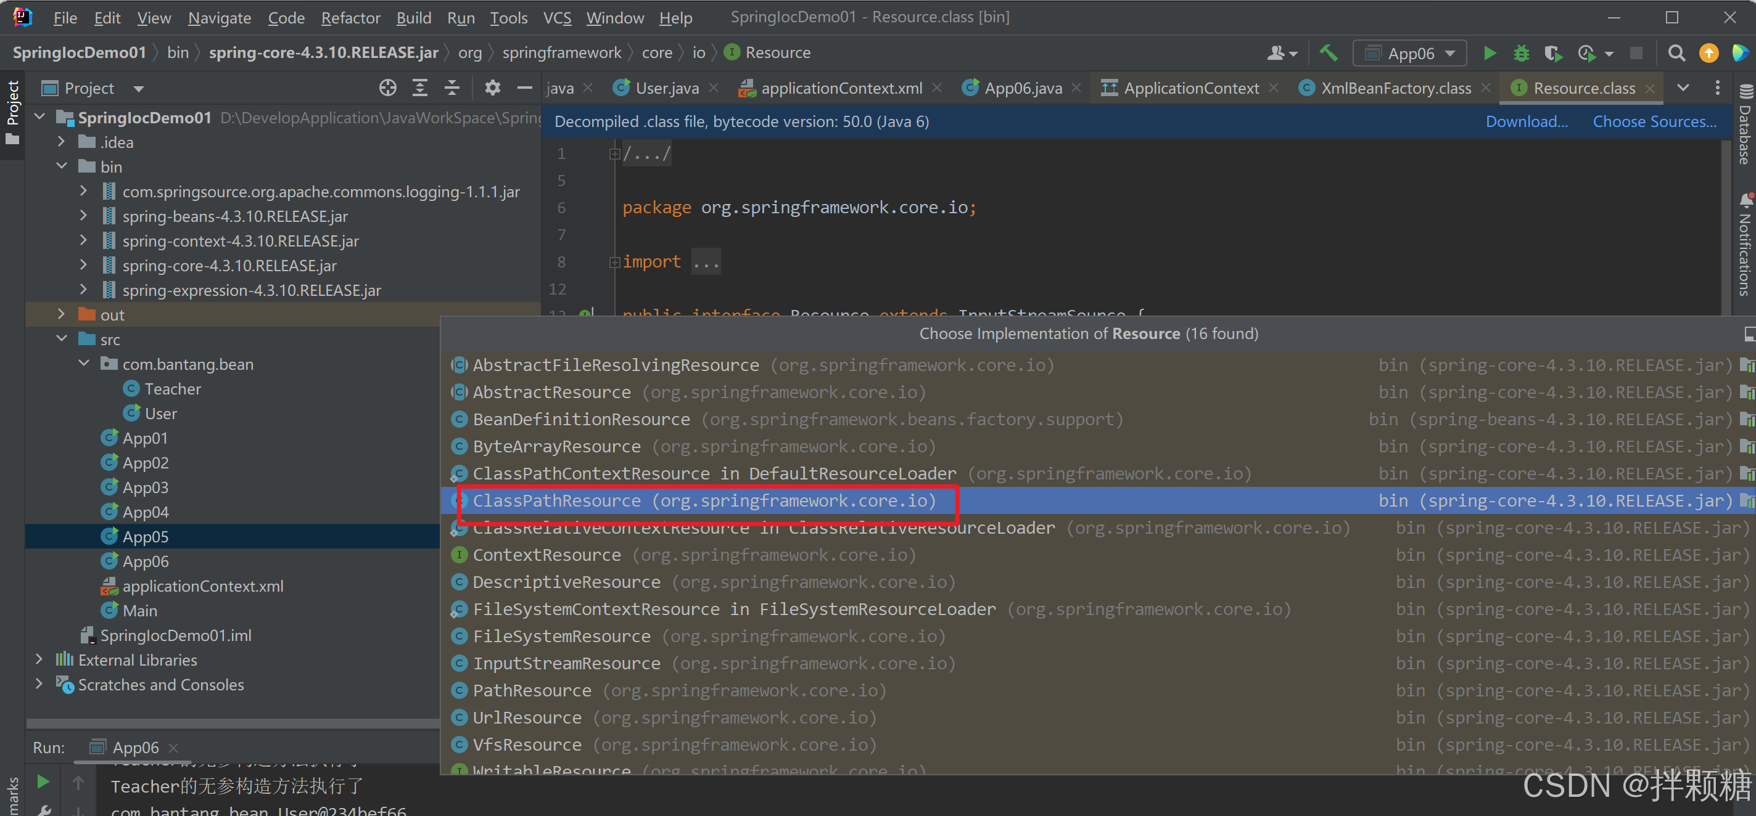Click the Choose Sources... link
The width and height of the screenshot is (1756, 816).
[x=1654, y=122]
